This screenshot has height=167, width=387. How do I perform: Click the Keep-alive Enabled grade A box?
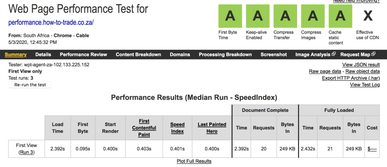258,16
